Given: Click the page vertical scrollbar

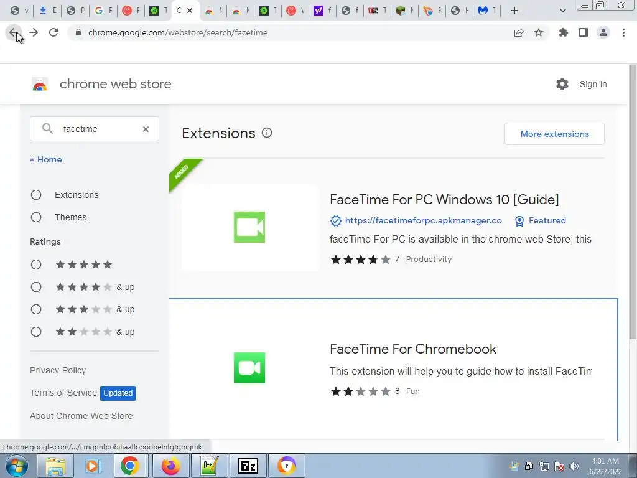Looking at the screenshot, I should pyautogui.click(x=633, y=204).
